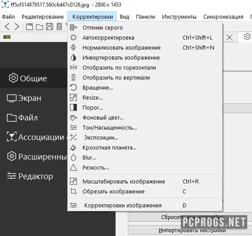Click the X close icon near gear
Image resolution: width=252 pixels, height=236 pixels.
click(x=229, y=38)
